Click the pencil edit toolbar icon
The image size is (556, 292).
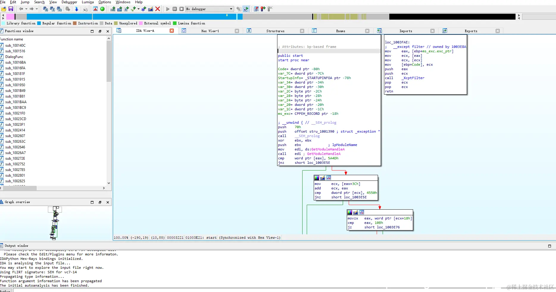(151, 9)
